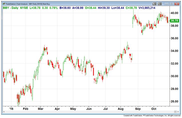182x118 pixels.
Task: Minimize the Chart Analysis window
Action: click(x=166, y=4)
